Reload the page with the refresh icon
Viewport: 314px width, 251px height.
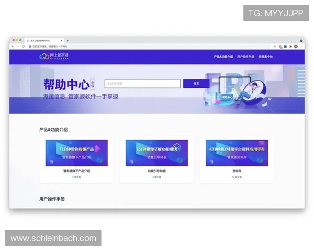24,47
